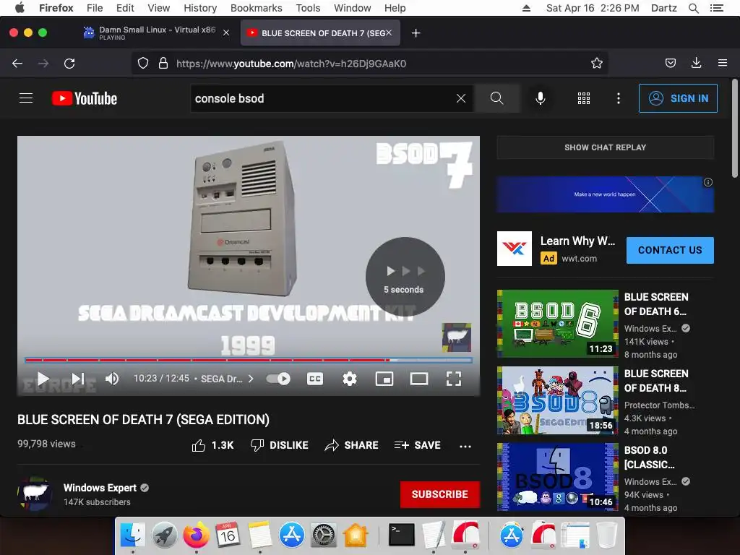Open the Bookmarks menu
Image resolution: width=740 pixels, height=555 pixels.
(x=257, y=8)
